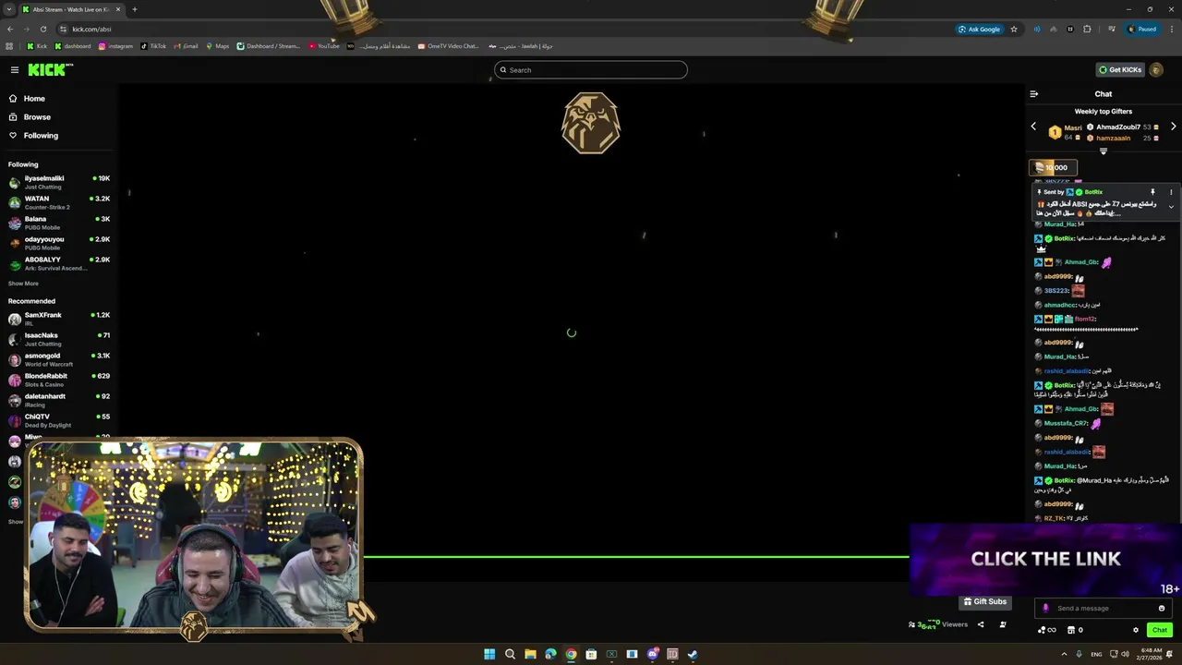Open asmongold recommended channel
The width and height of the screenshot is (1182, 665).
59,359
